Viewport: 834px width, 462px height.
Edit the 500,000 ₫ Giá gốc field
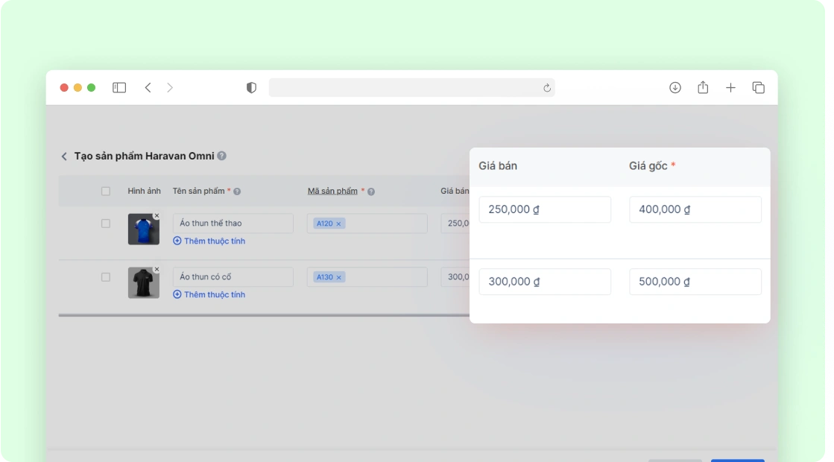(x=695, y=282)
